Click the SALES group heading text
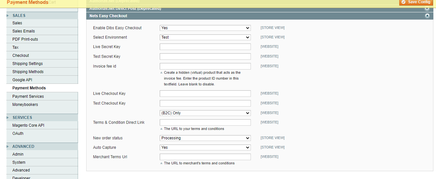Screen dimensions: 436x179 (x=19, y=16)
